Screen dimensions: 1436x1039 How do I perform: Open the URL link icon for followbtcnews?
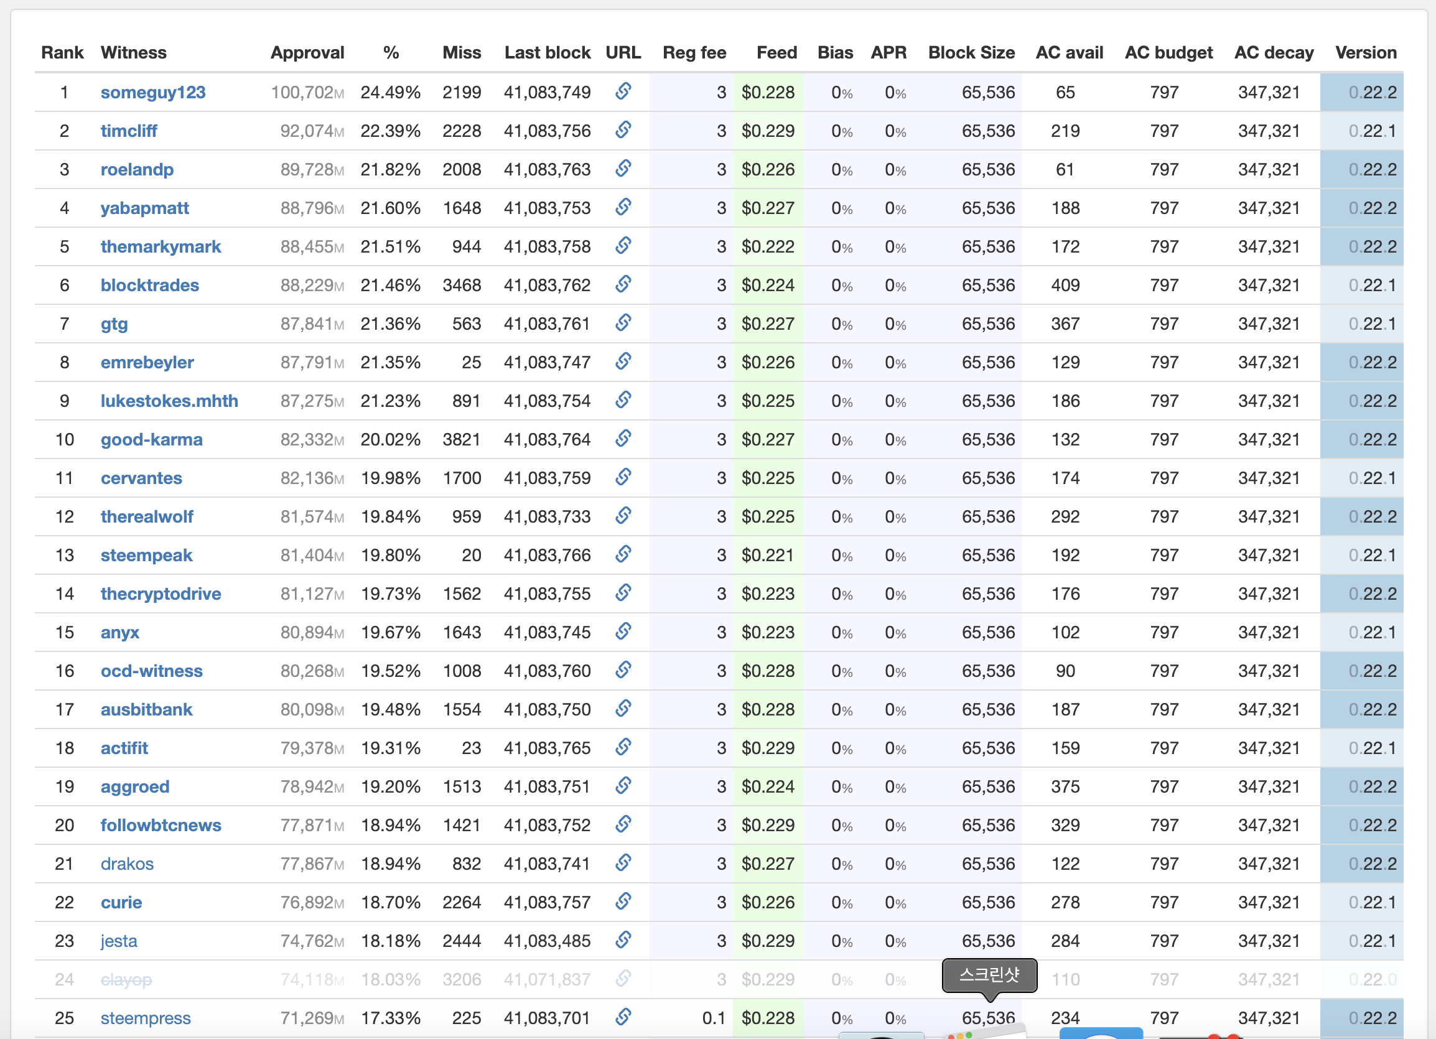(623, 825)
